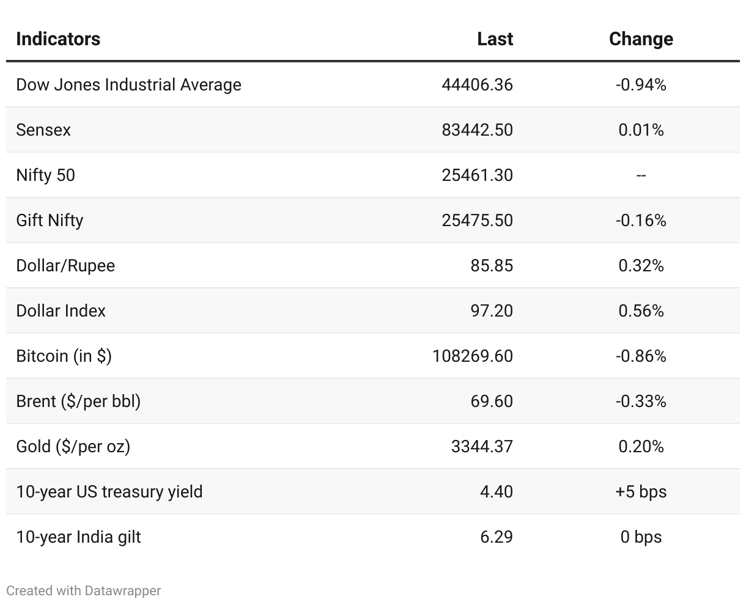The image size is (746, 605).
Task: Click the Bitcoin (in $) label
Action: coord(64,356)
